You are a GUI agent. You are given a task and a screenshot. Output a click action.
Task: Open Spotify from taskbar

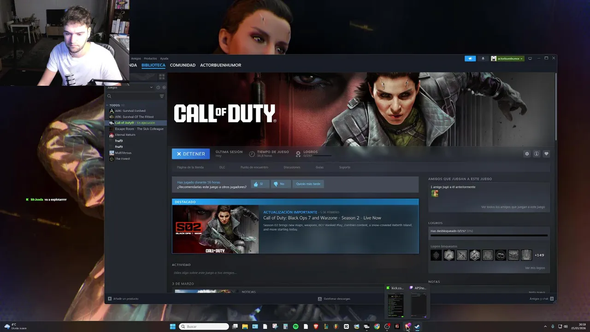295,326
